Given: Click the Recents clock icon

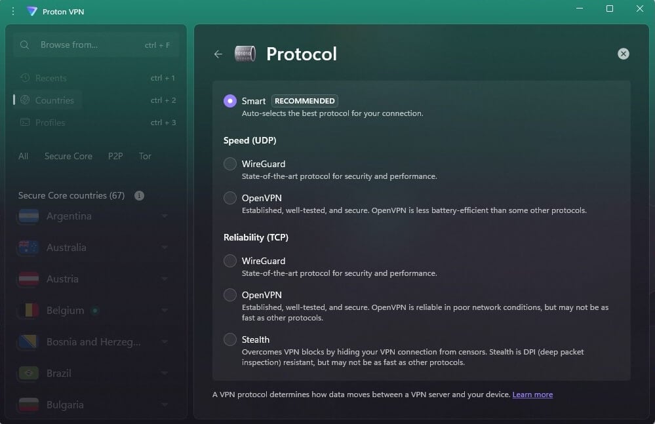Looking at the screenshot, I should coord(24,77).
